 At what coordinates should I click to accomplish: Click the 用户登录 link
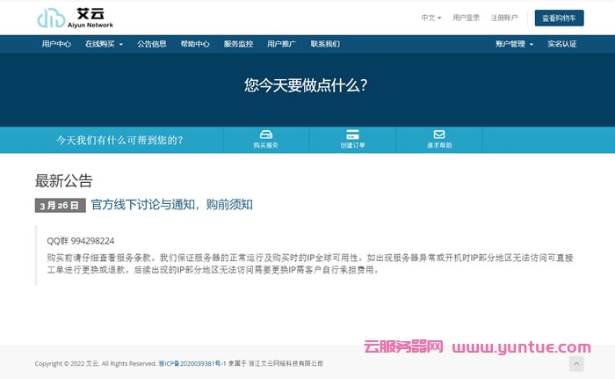click(x=466, y=18)
